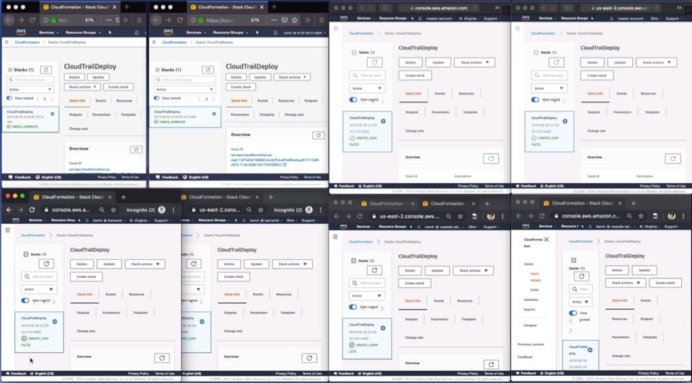Select CloudTrailDeploy radio in second Firefox window

coord(214,114)
